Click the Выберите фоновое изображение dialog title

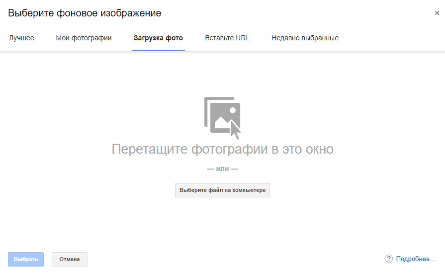pos(85,13)
